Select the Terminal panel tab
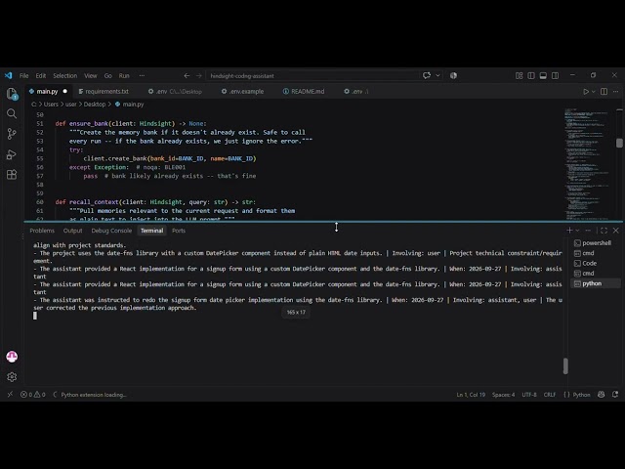625x469 pixels. [152, 231]
